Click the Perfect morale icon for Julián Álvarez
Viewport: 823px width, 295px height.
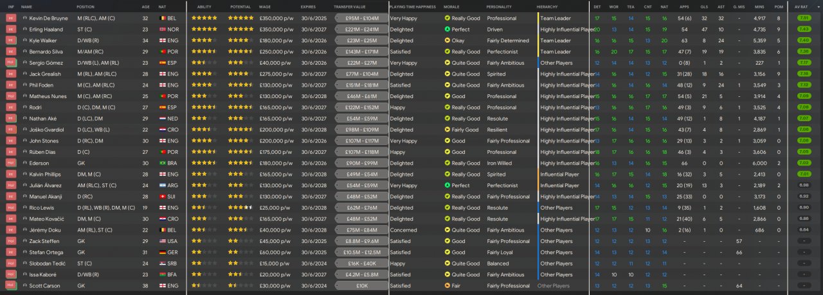tap(448, 185)
